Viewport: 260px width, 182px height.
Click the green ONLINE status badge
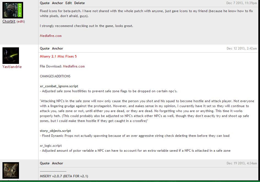click(x=20, y=10)
